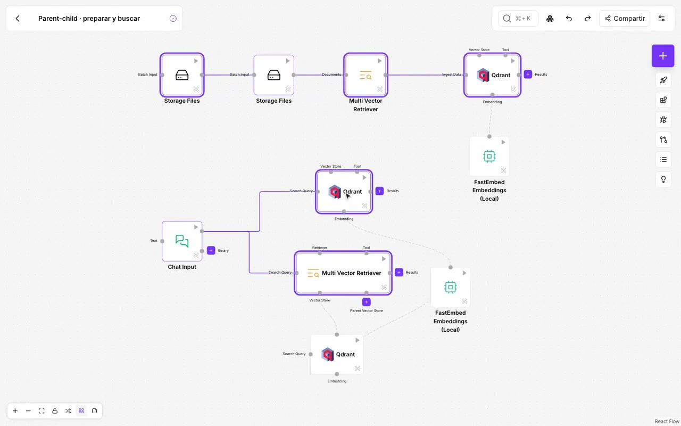Click the plus beside Results on the Ingest Data Qdrant

pyautogui.click(x=528, y=75)
